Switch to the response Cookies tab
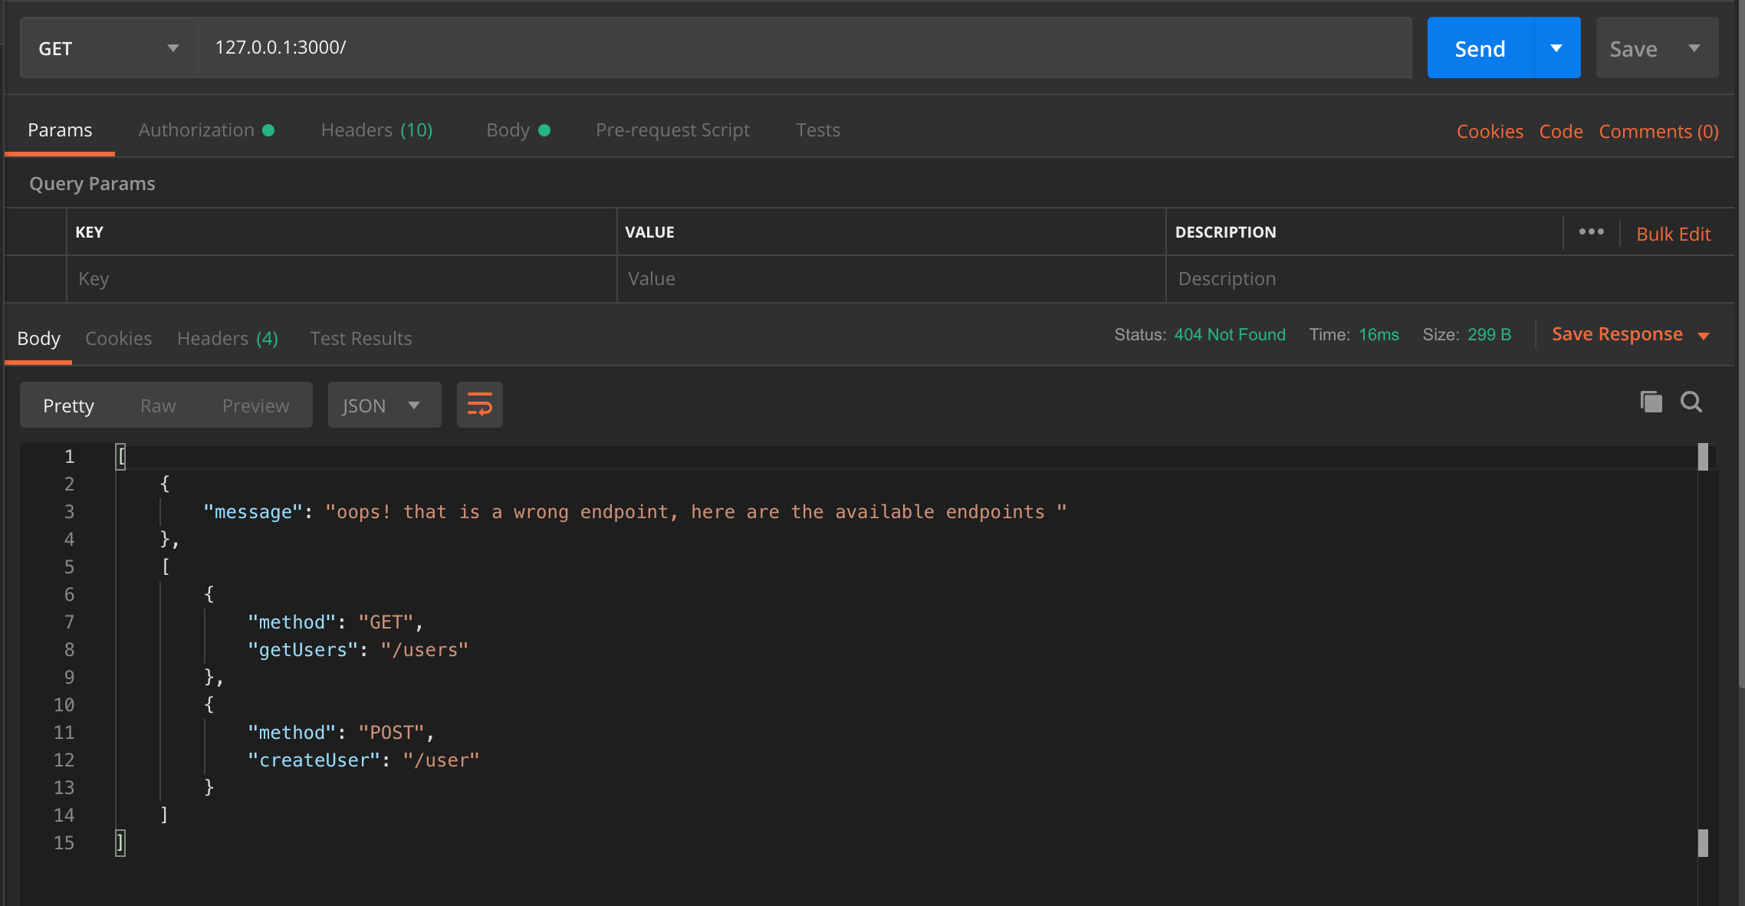The width and height of the screenshot is (1745, 906). pyautogui.click(x=118, y=338)
